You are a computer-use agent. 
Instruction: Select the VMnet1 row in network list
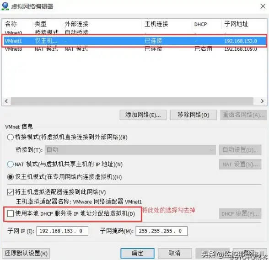(134, 41)
